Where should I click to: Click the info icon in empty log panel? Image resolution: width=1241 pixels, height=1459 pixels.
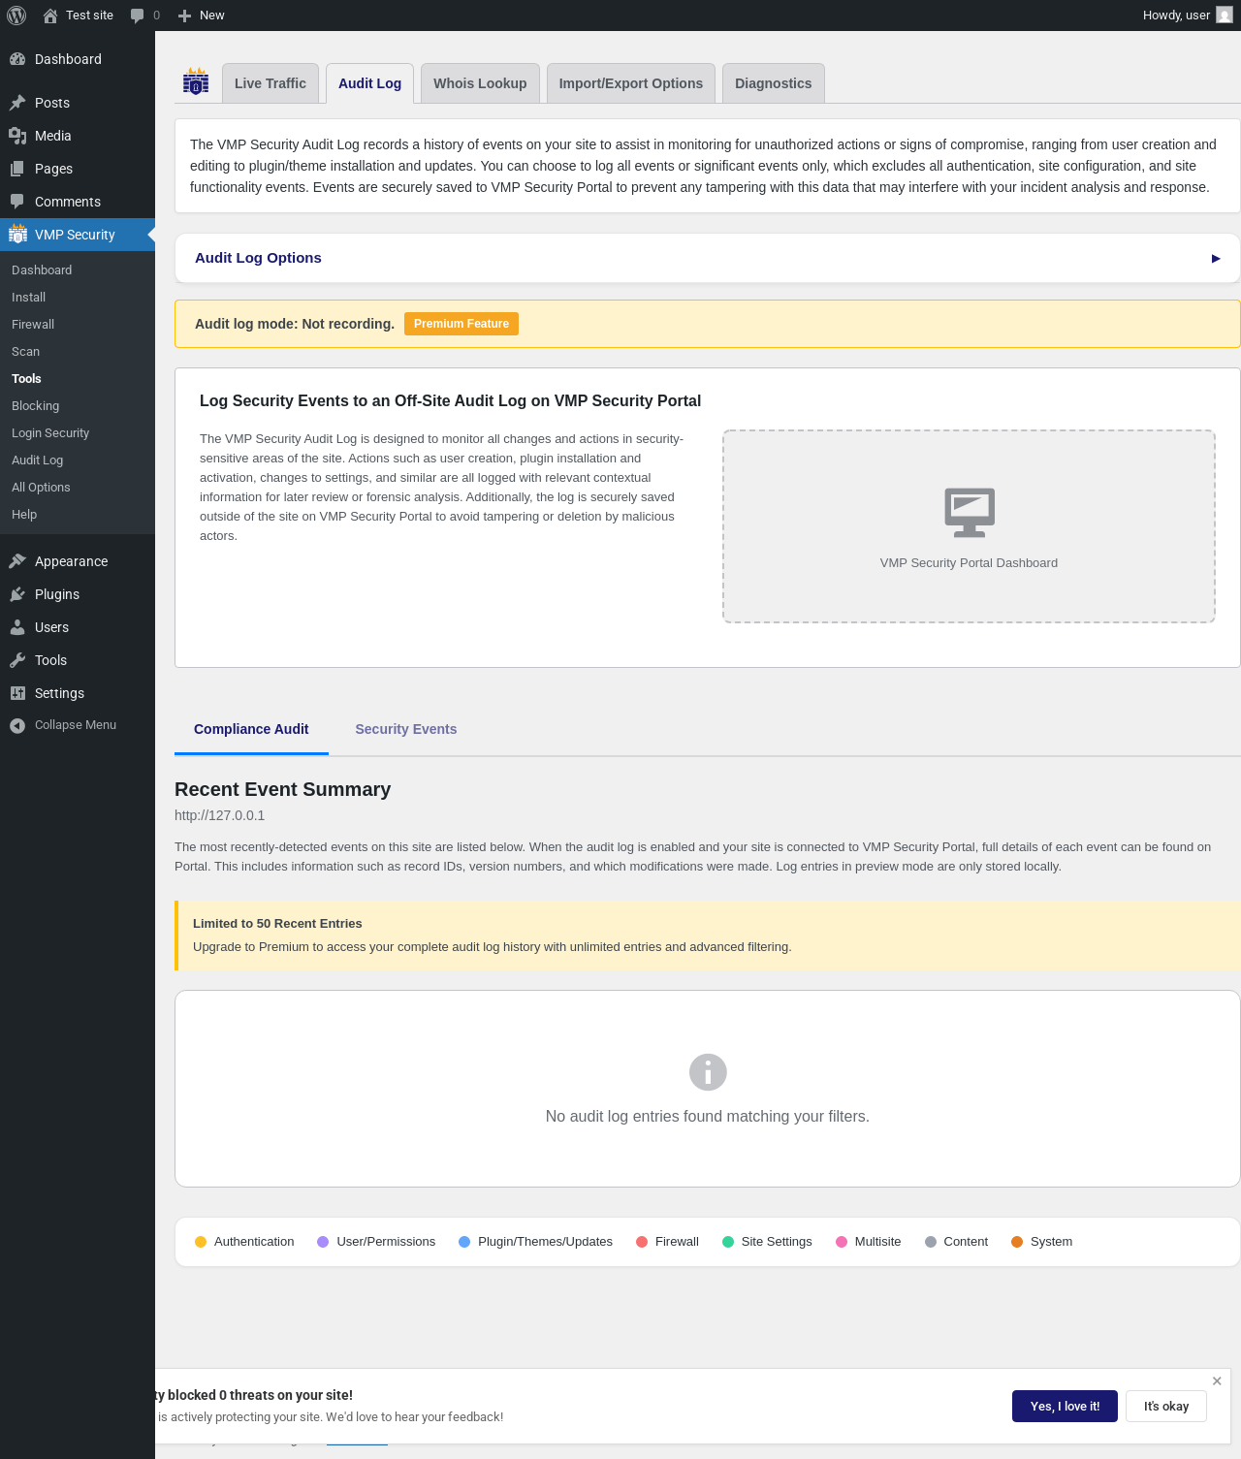(x=708, y=1072)
